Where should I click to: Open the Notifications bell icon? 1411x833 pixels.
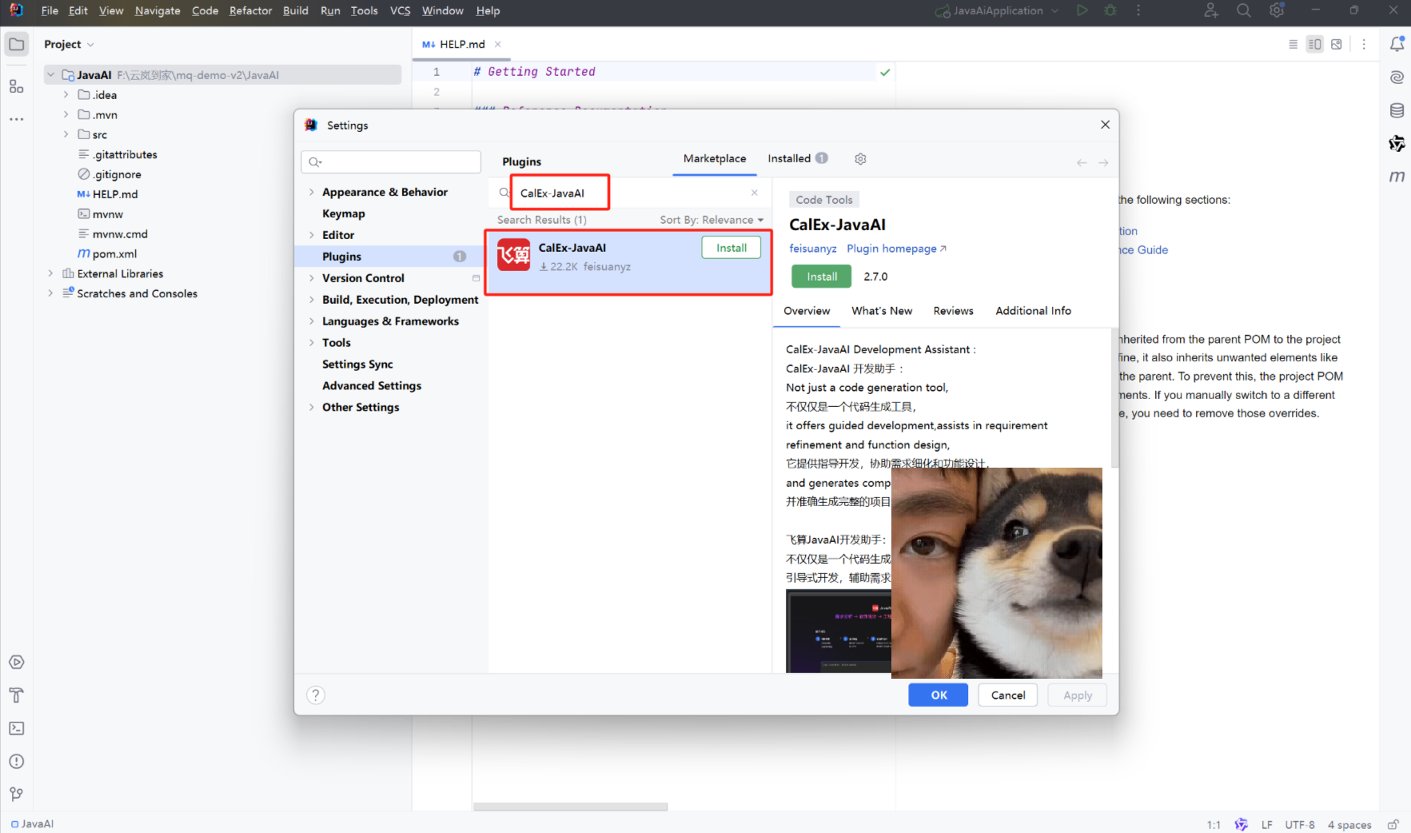tap(1397, 44)
